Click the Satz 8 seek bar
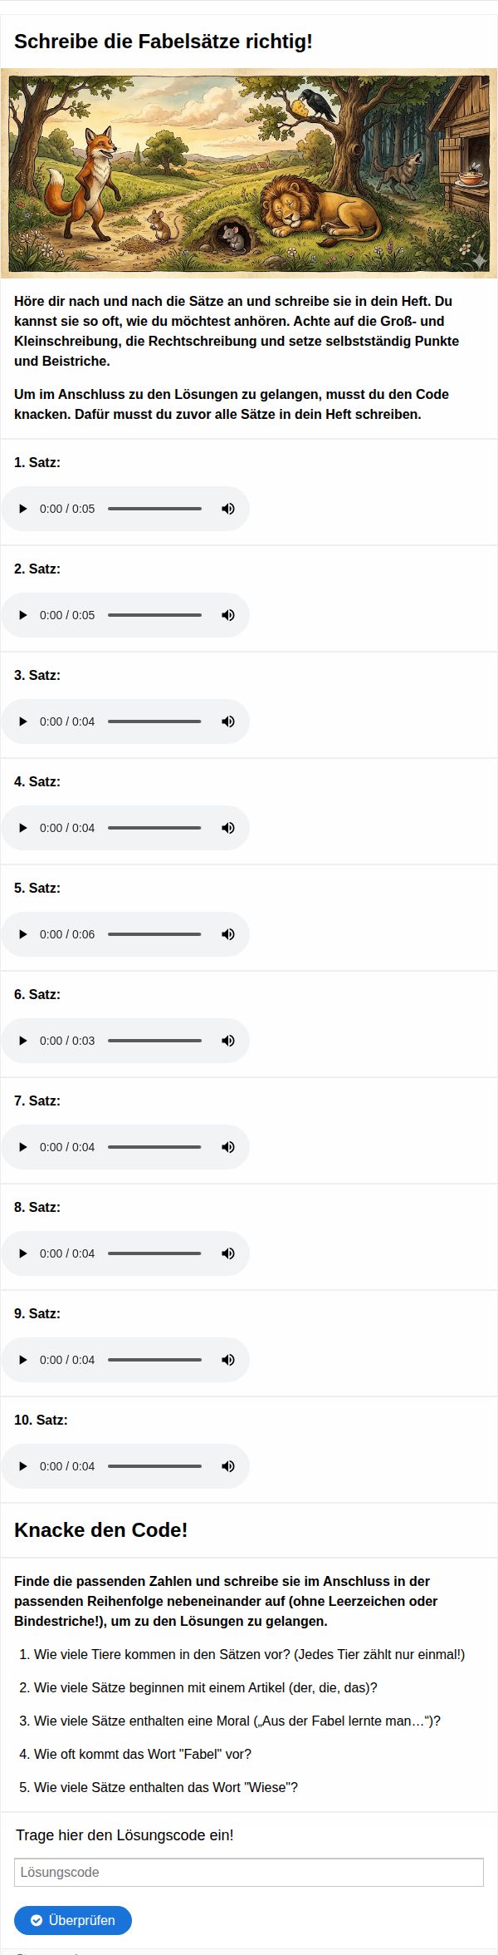Screen dimensions: 498x1955 click(154, 1253)
